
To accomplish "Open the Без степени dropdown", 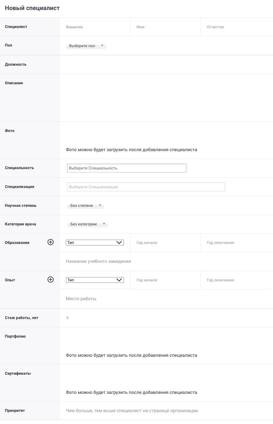I will coord(85,206).
